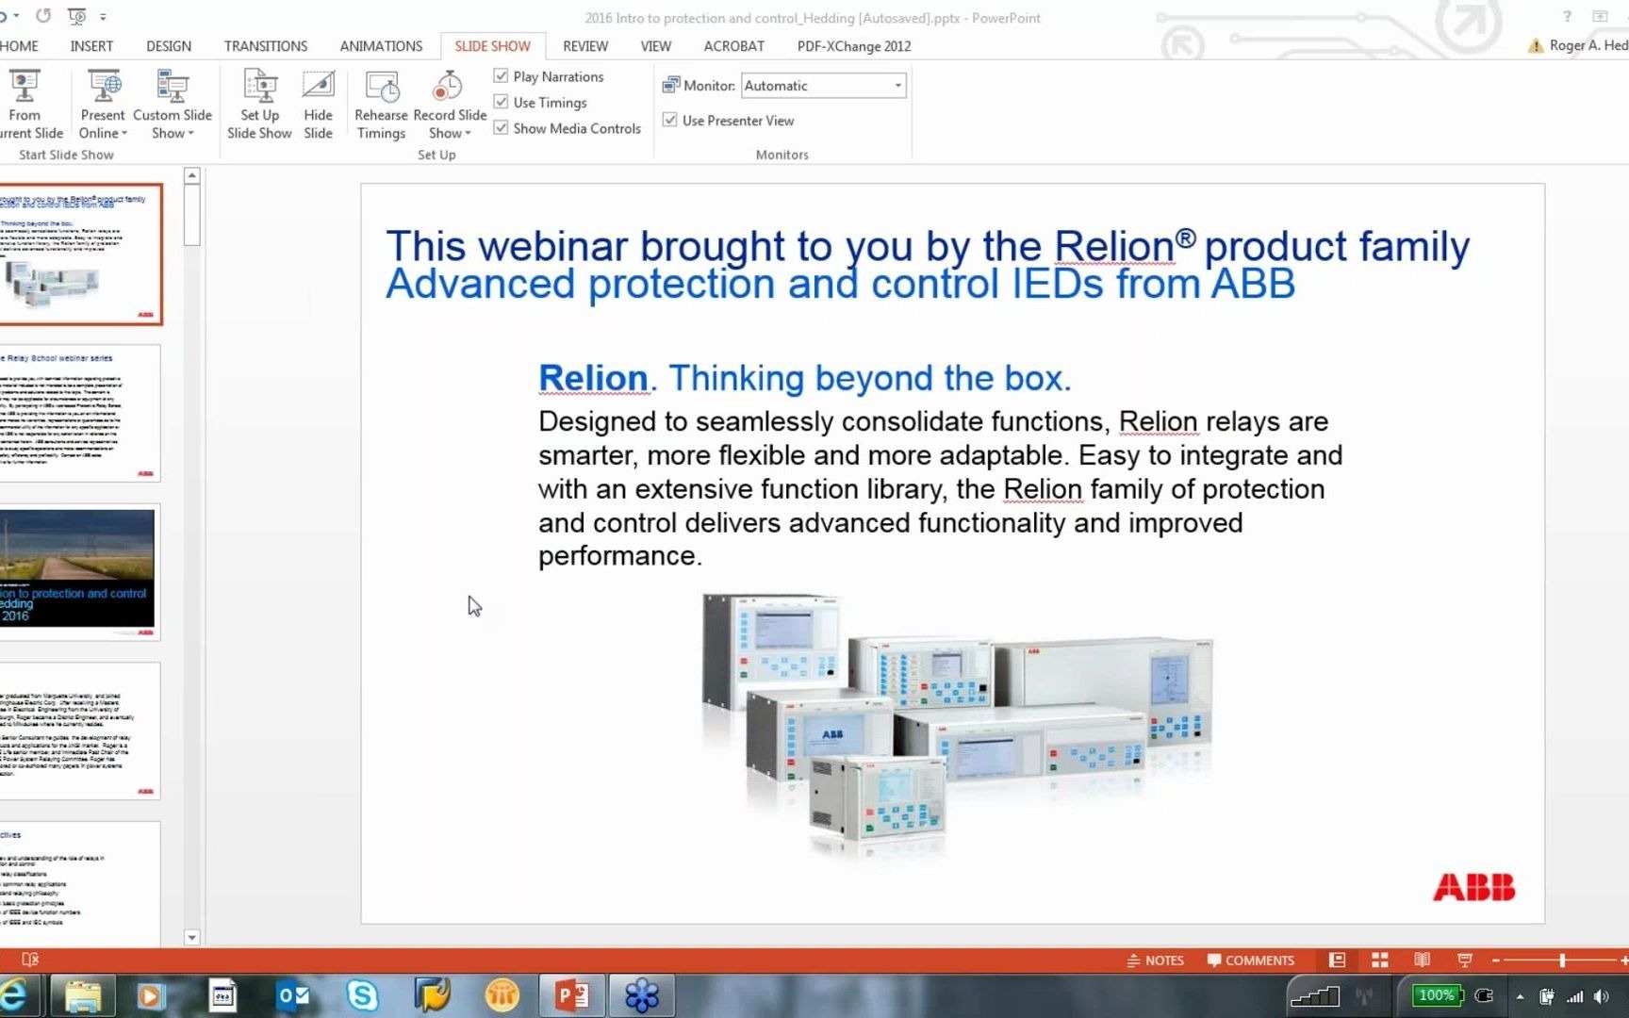Open the ANIMATIONS tab
1629x1018 pixels.
click(381, 45)
